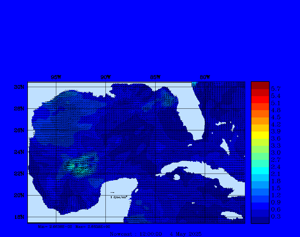Click the 2.7 color bar value

[x=276, y=160]
